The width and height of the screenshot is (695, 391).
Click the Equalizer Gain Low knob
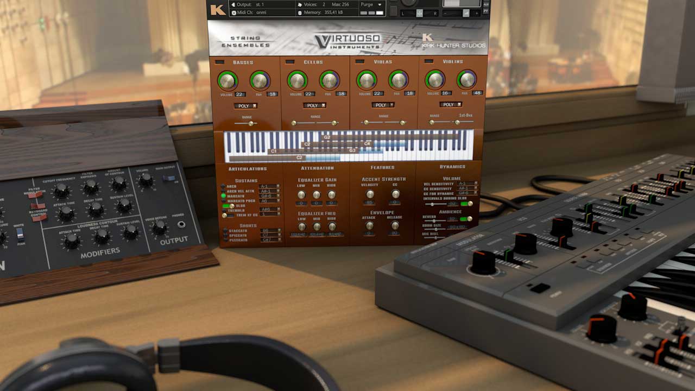[x=301, y=194]
